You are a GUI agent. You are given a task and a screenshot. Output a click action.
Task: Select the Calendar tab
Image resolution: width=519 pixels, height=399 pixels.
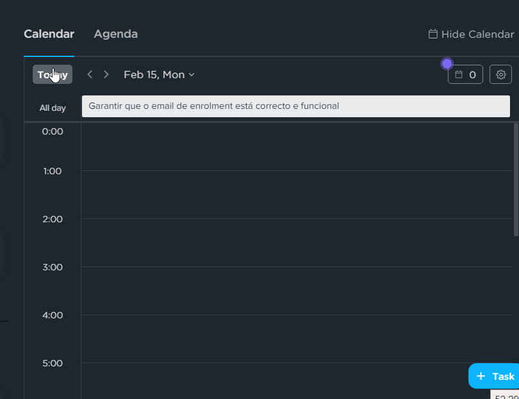click(49, 34)
